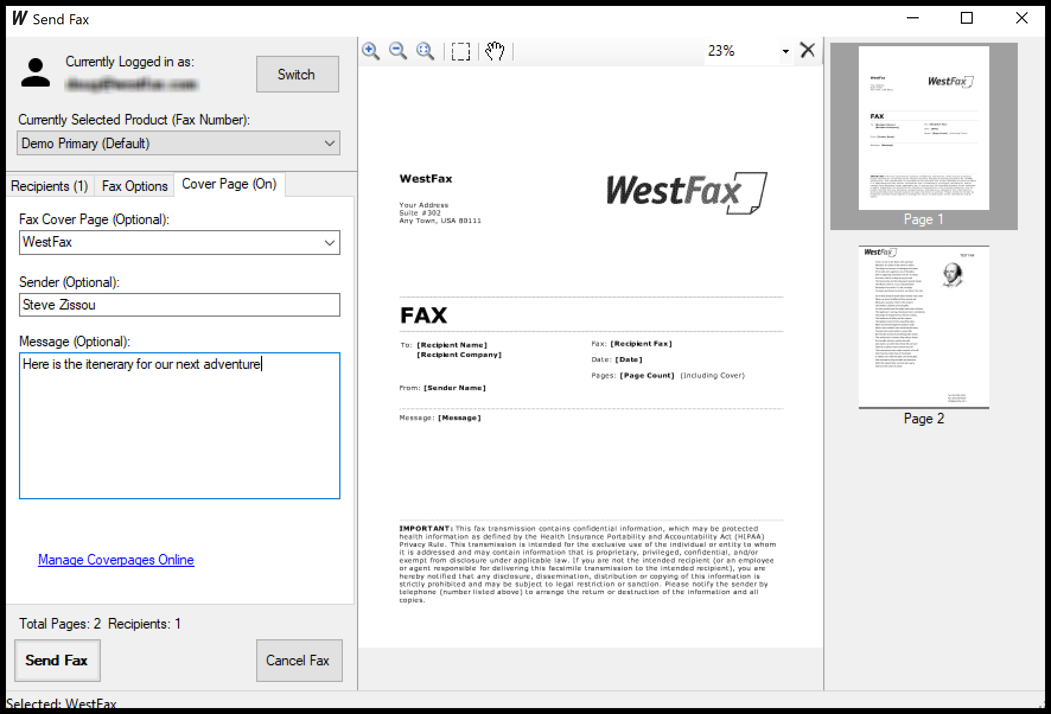Viewport: 1051px width, 714px height.
Task: Click the Sender field containing Steve Zissou
Action: 180,305
